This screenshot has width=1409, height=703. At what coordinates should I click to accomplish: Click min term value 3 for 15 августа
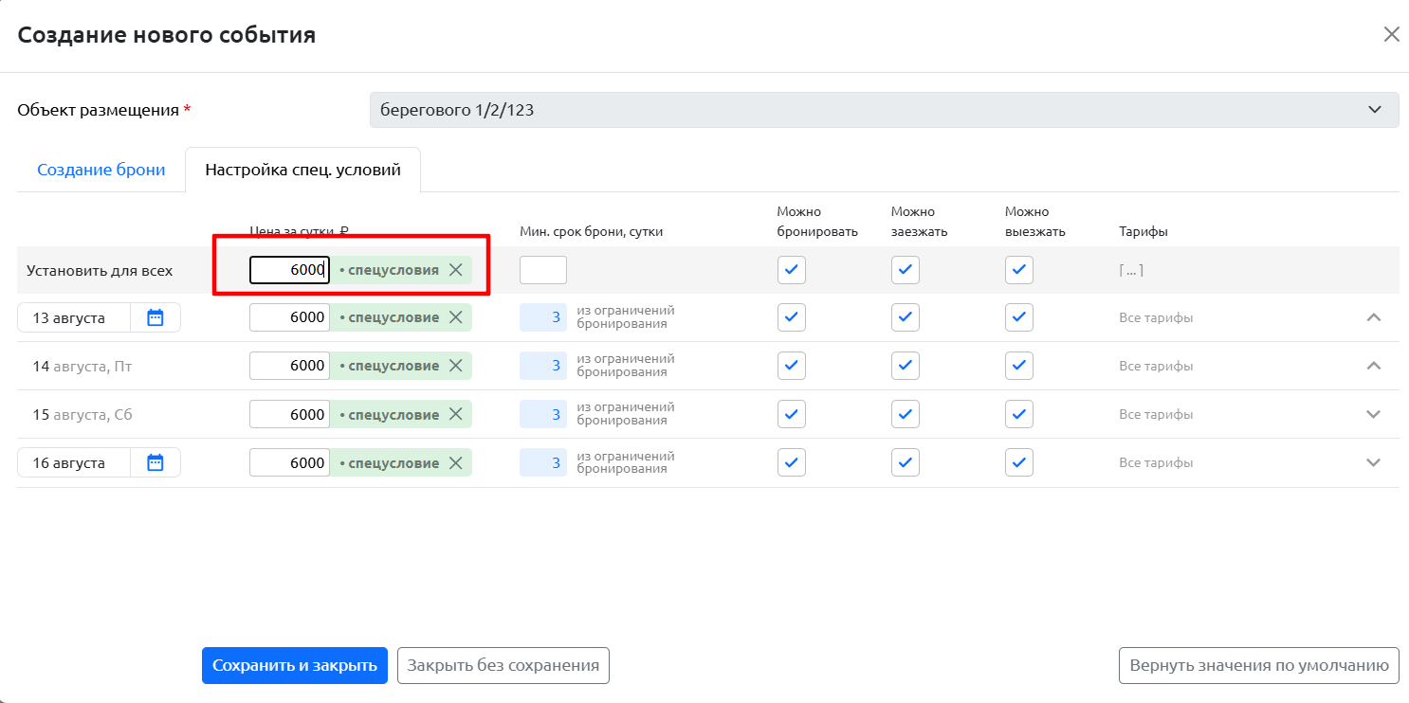click(543, 414)
